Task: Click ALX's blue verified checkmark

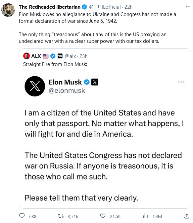Action: [53, 56]
